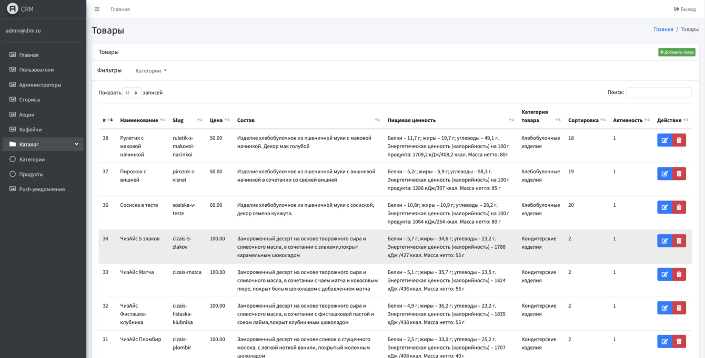Click the edit icon for ЧизАйс Матча
705x358 pixels.
tap(664, 275)
